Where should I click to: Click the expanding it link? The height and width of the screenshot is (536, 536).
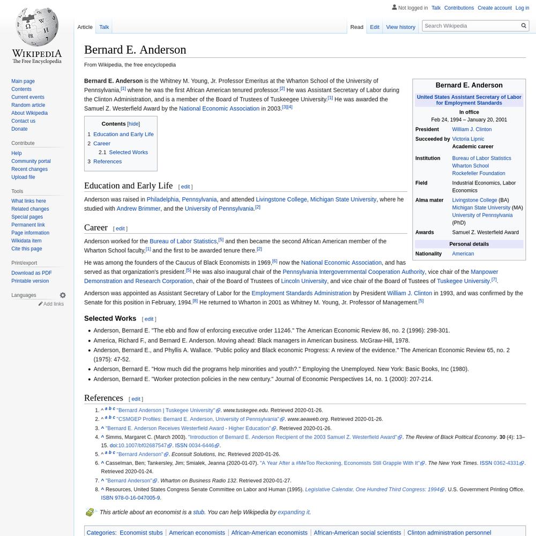[294, 512]
